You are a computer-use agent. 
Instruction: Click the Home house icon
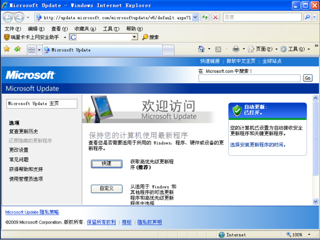coord(201,49)
